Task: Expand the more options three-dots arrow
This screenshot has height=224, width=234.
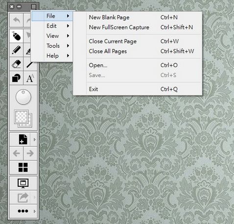Action: pos(35,211)
